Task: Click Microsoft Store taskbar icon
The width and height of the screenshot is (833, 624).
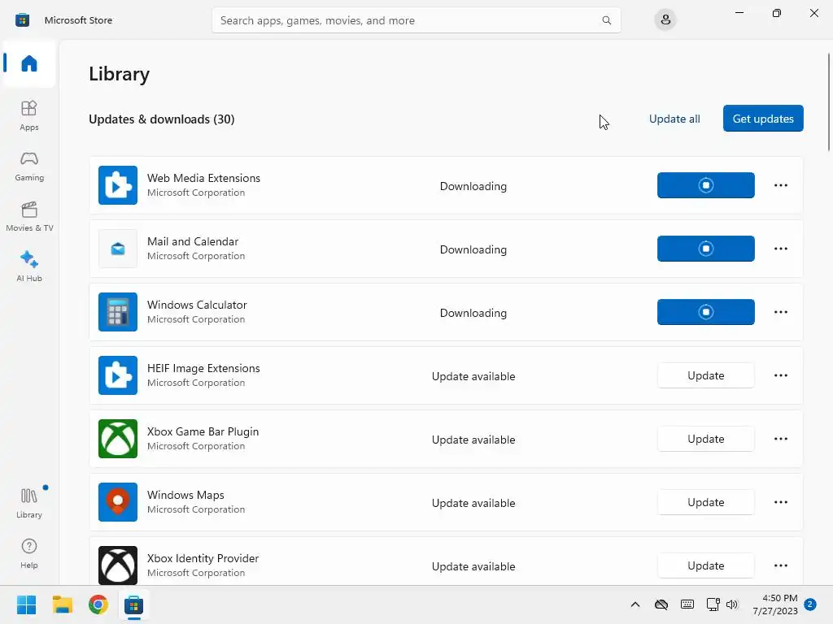Action: point(134,604)
